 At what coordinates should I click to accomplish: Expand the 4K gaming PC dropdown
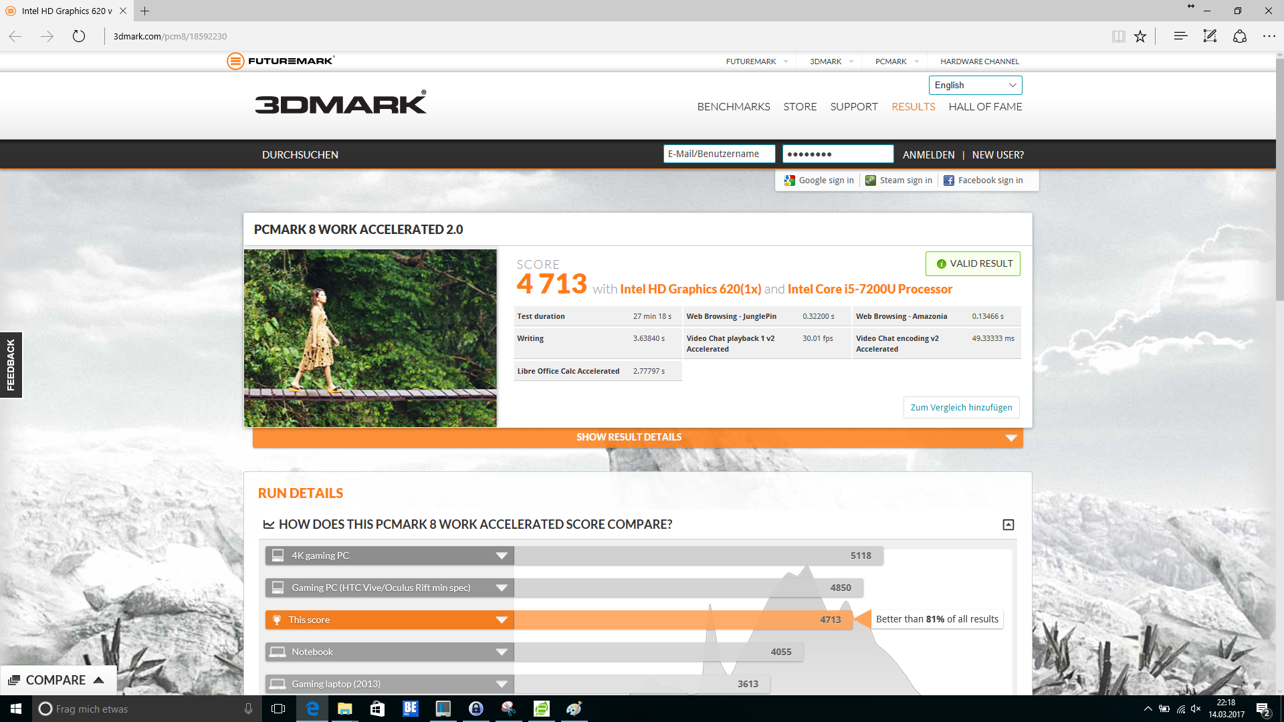[502, 556]
